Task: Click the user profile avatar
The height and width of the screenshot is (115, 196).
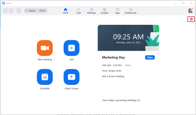Action: tap(190, 11)
